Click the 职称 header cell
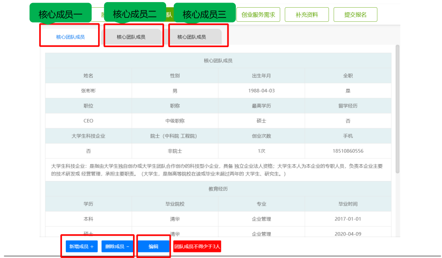442x258 pixels. tap(175, 106)
